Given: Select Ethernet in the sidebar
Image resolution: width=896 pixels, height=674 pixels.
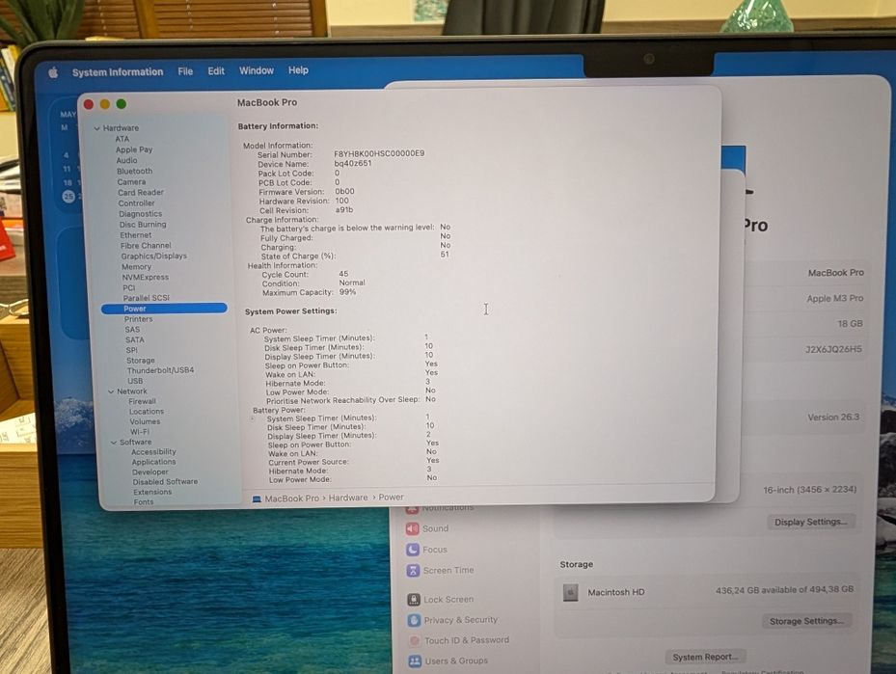Looking at the screenshot, I should pos(136,234).
